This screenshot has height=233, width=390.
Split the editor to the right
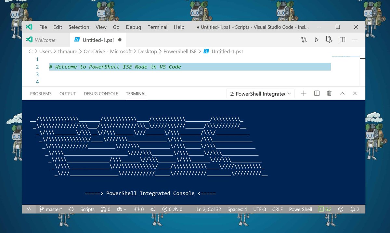coord(342,40)
